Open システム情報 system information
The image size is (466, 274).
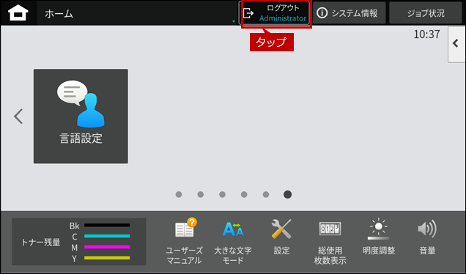tap(349, 13)
